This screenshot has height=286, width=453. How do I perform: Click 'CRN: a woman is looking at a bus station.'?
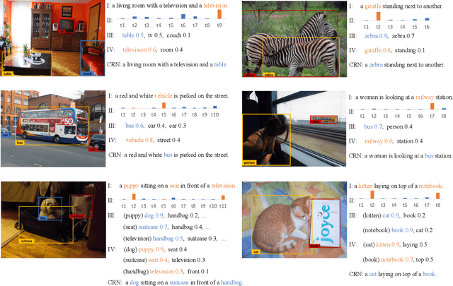click(x=401, y=155)
